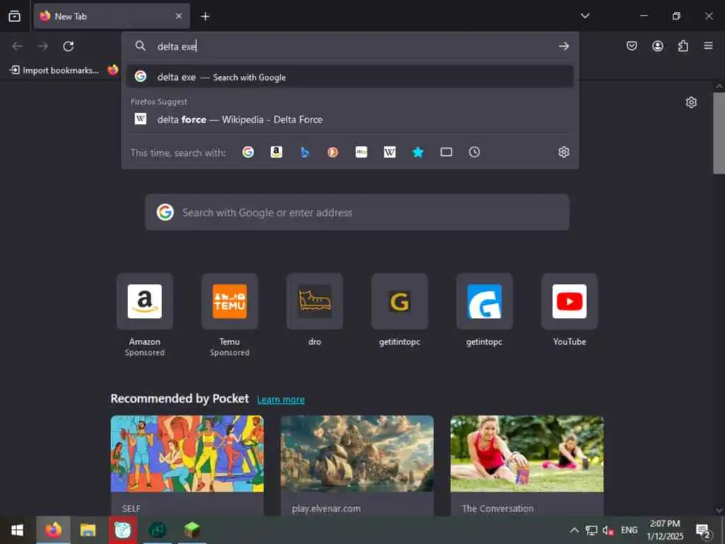Search this time with Bing icon
This screenshot has height=544, width=725.
click(304, 152)
